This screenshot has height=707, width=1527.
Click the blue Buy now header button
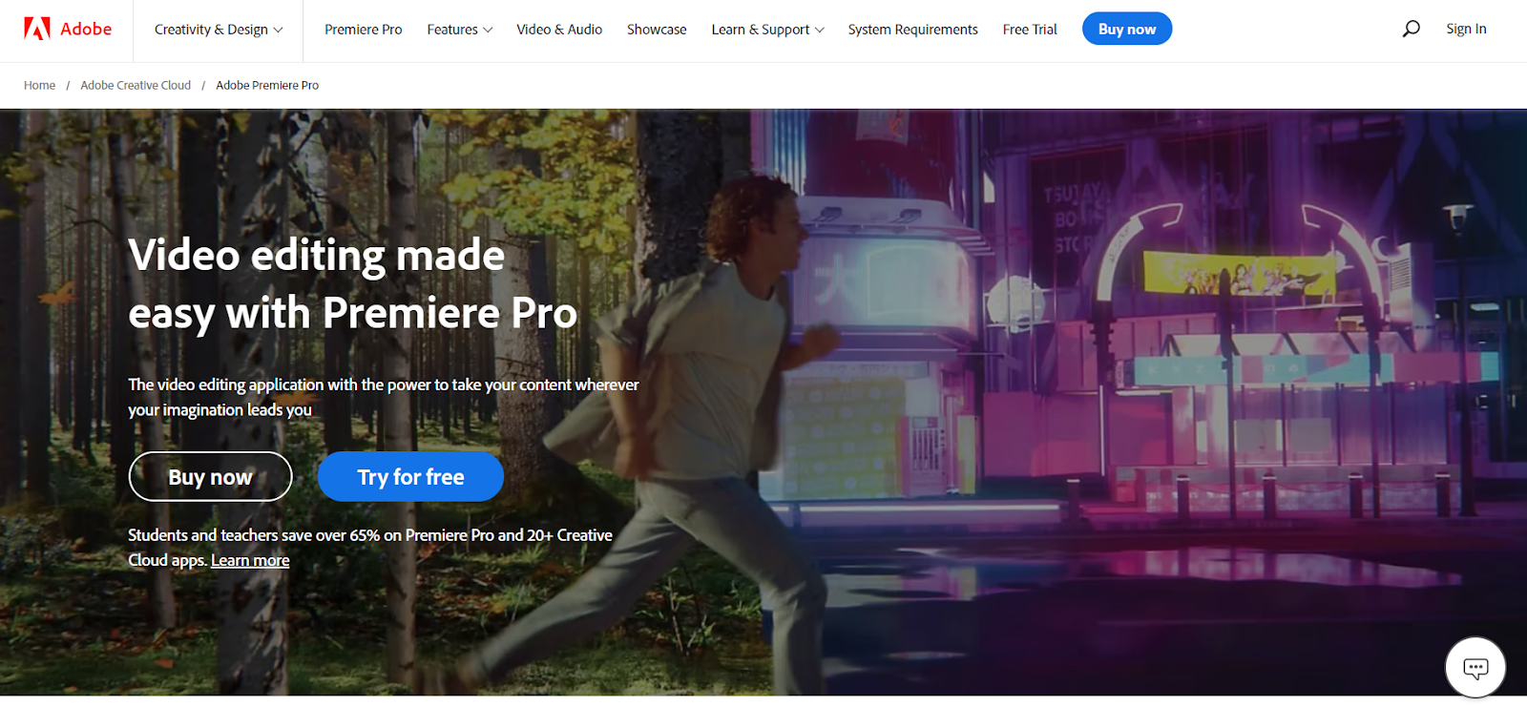tap(1127, 29)
